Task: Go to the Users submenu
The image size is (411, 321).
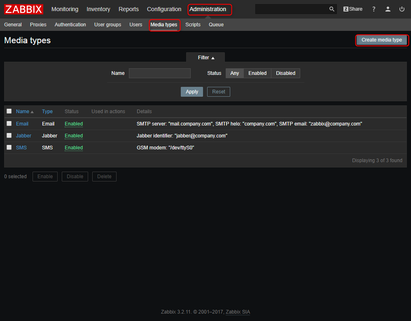Action: pos(136,25)
